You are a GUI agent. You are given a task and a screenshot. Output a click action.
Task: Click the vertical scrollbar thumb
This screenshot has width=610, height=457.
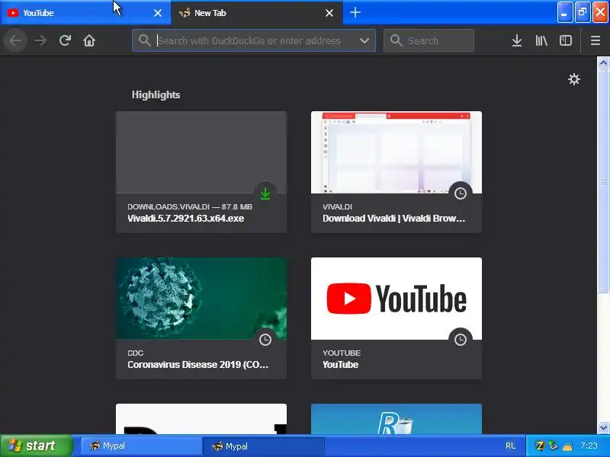603,181
